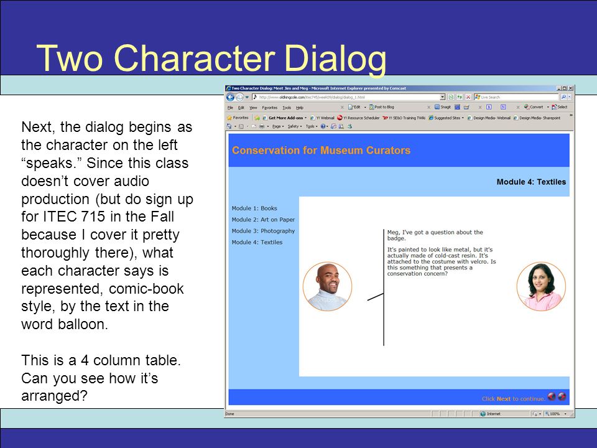The image size is (597, 448).
Task: Open the Safety dropdown menu
Action: (295, 126)
